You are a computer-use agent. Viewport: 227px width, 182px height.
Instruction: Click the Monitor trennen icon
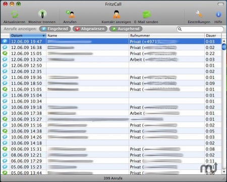pyautogui.click(x=42, y=14)
